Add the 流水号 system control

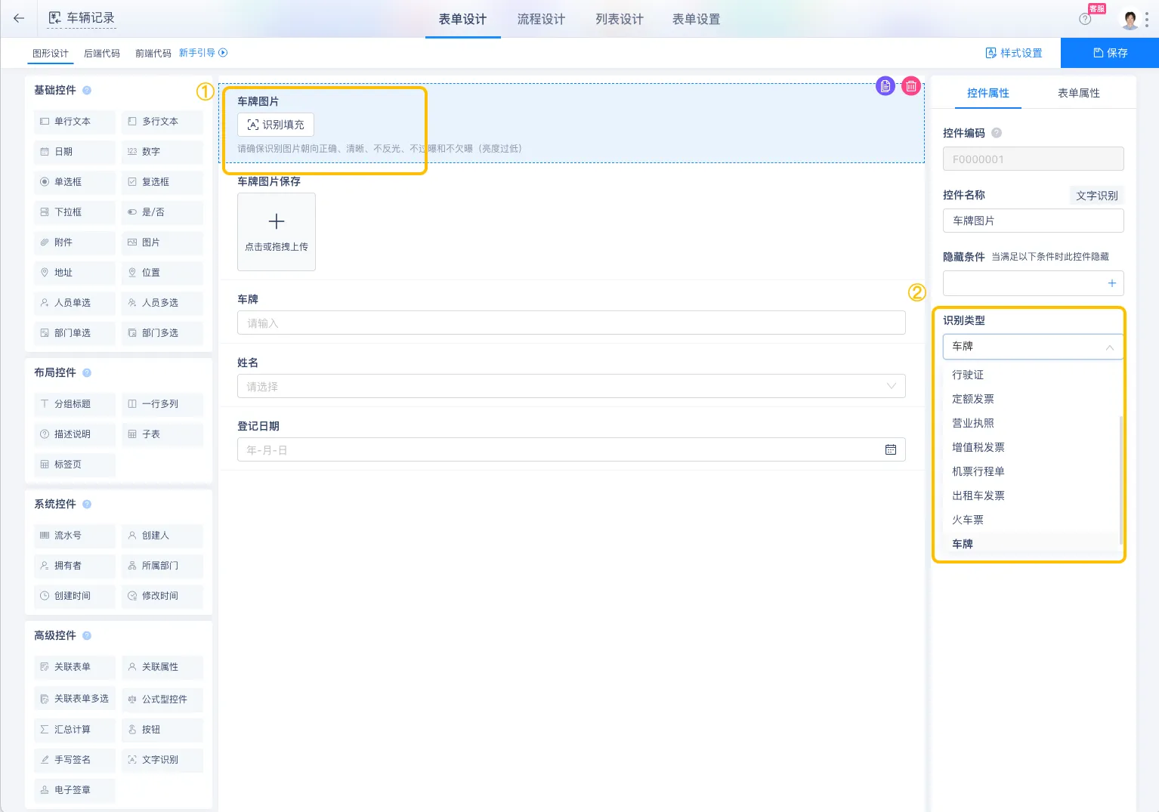click(75, 536)
